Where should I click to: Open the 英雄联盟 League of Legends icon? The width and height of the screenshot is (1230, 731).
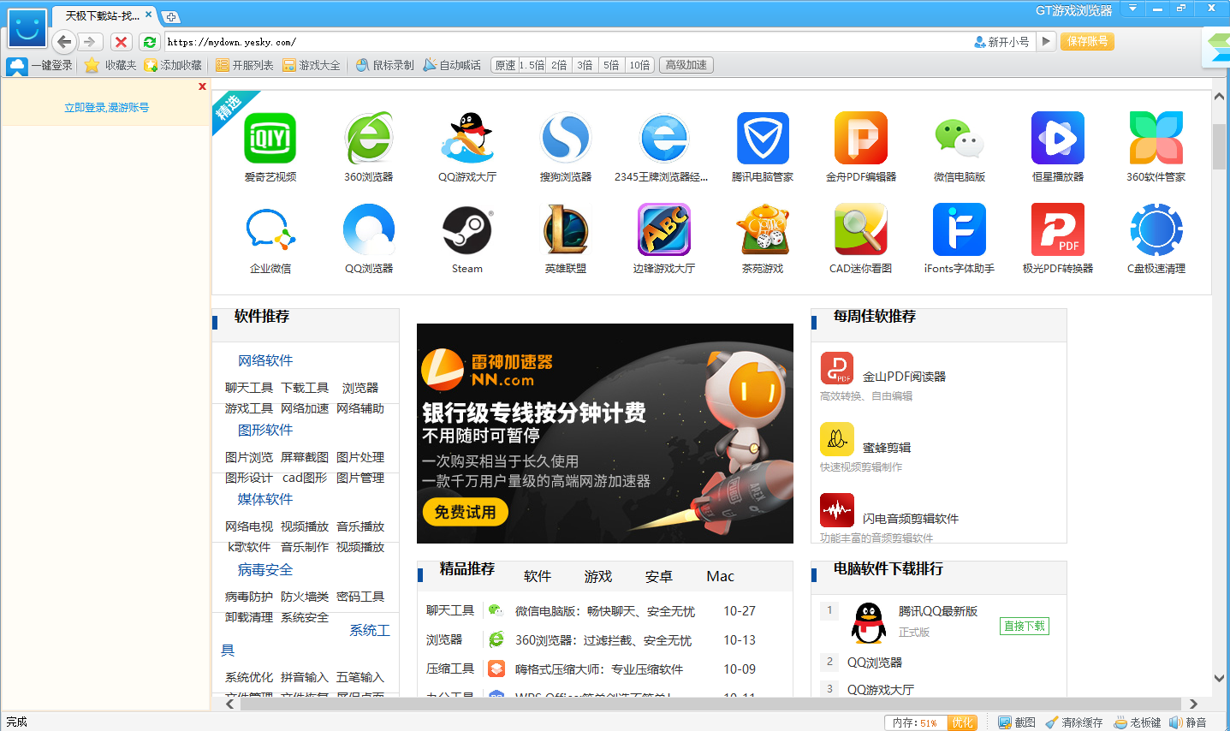point(566,229)
